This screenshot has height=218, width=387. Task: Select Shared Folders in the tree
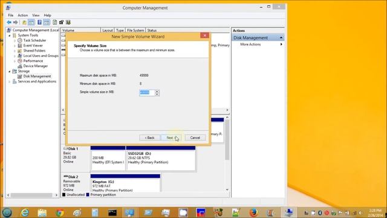point(34,51)
